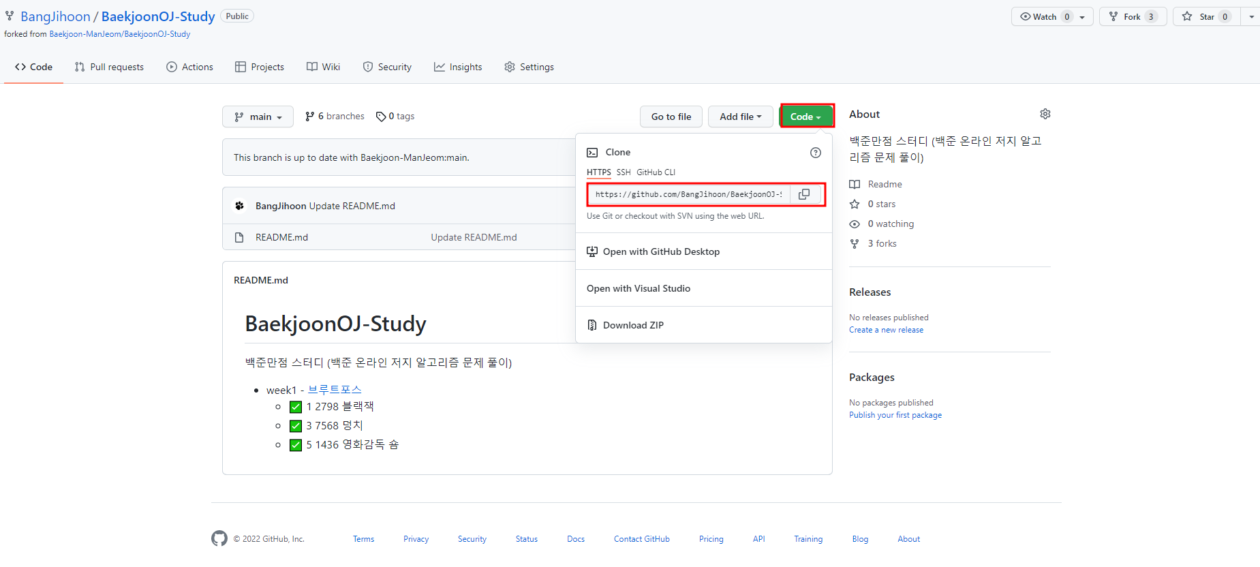Expand the Add file dropdown
This screenshot has height=567, width=1260.
tap(740, 117)
